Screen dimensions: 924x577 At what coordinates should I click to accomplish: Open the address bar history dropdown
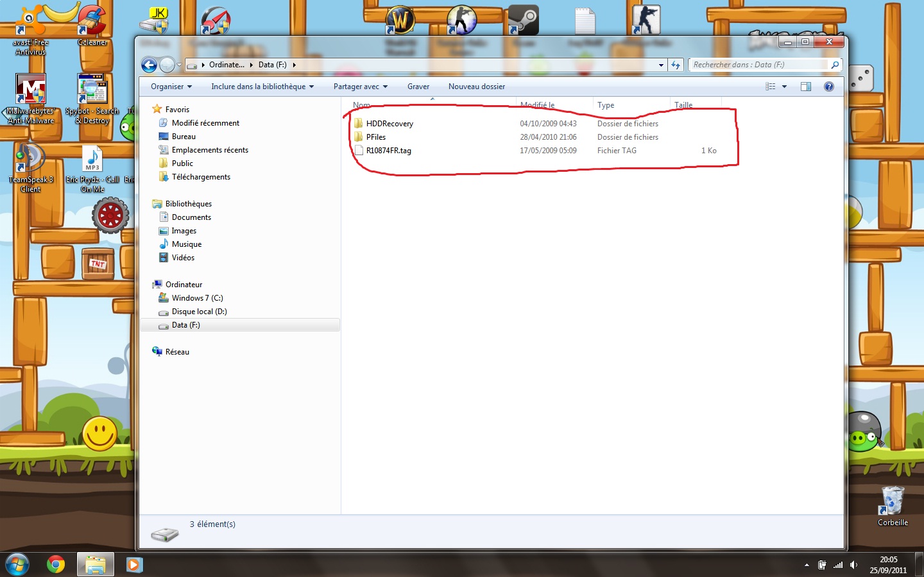coord(661,65)
